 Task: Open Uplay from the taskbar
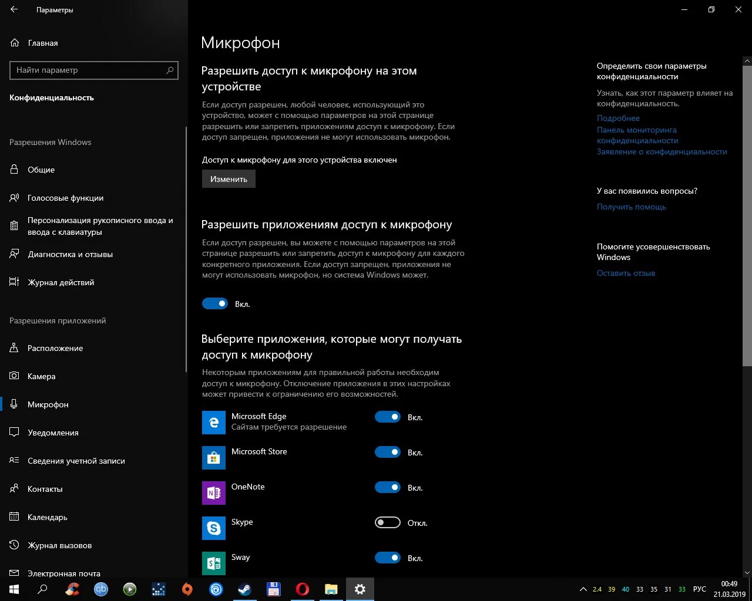pyautogui.click(x=216, y=589)
